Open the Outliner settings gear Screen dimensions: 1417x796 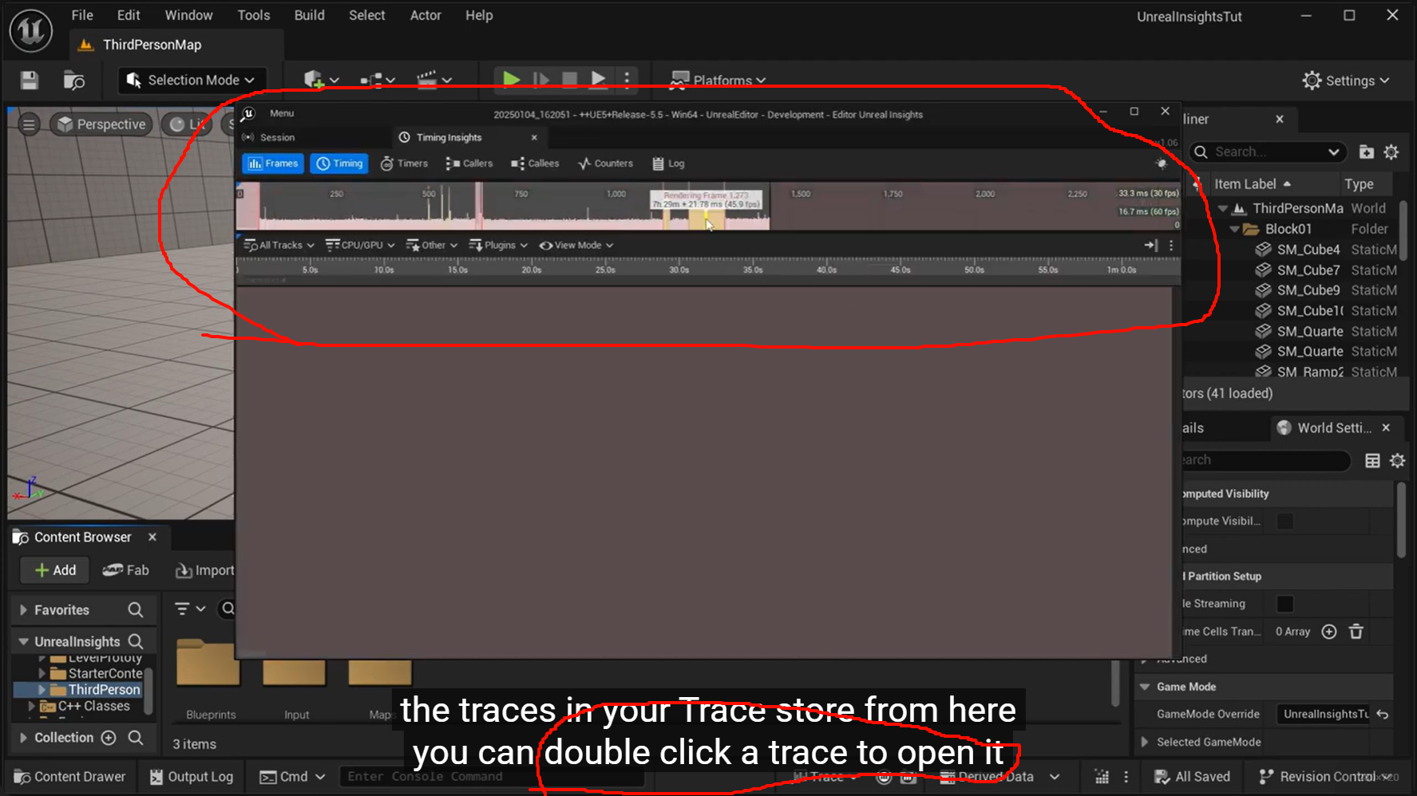pyautogui.click(x=1391, y=152)
